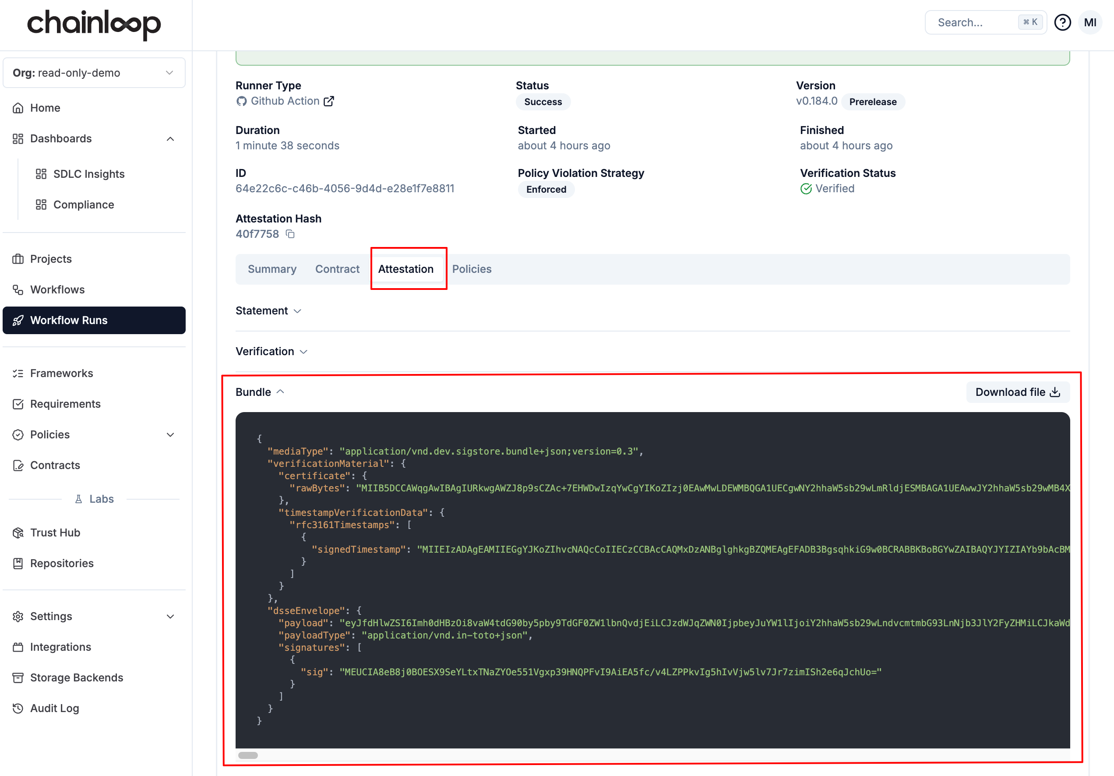
Task: Click the SDLC Insights icon
Action: pos(41,174)
